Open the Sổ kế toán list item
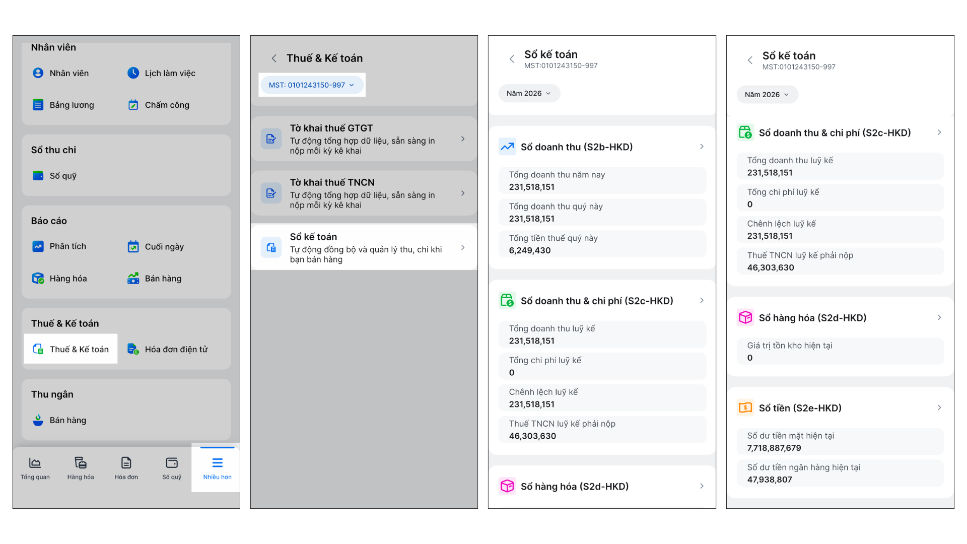967x544 pixels. tap(364, 247)
